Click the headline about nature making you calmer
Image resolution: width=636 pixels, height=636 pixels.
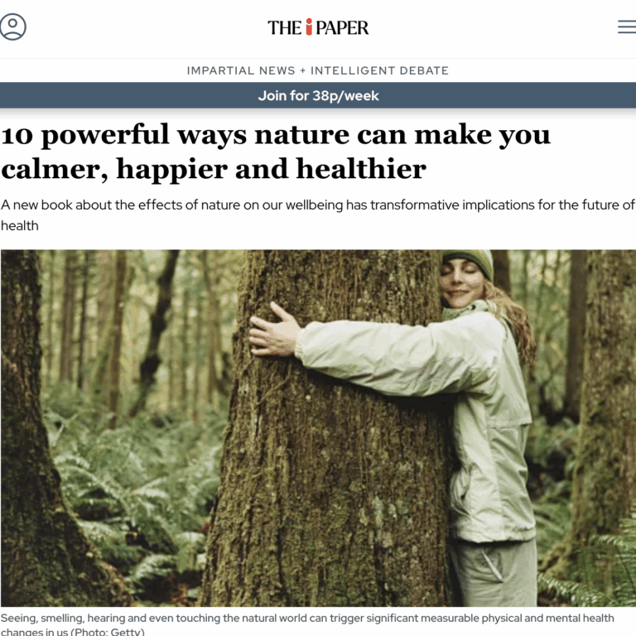(276, 152)
